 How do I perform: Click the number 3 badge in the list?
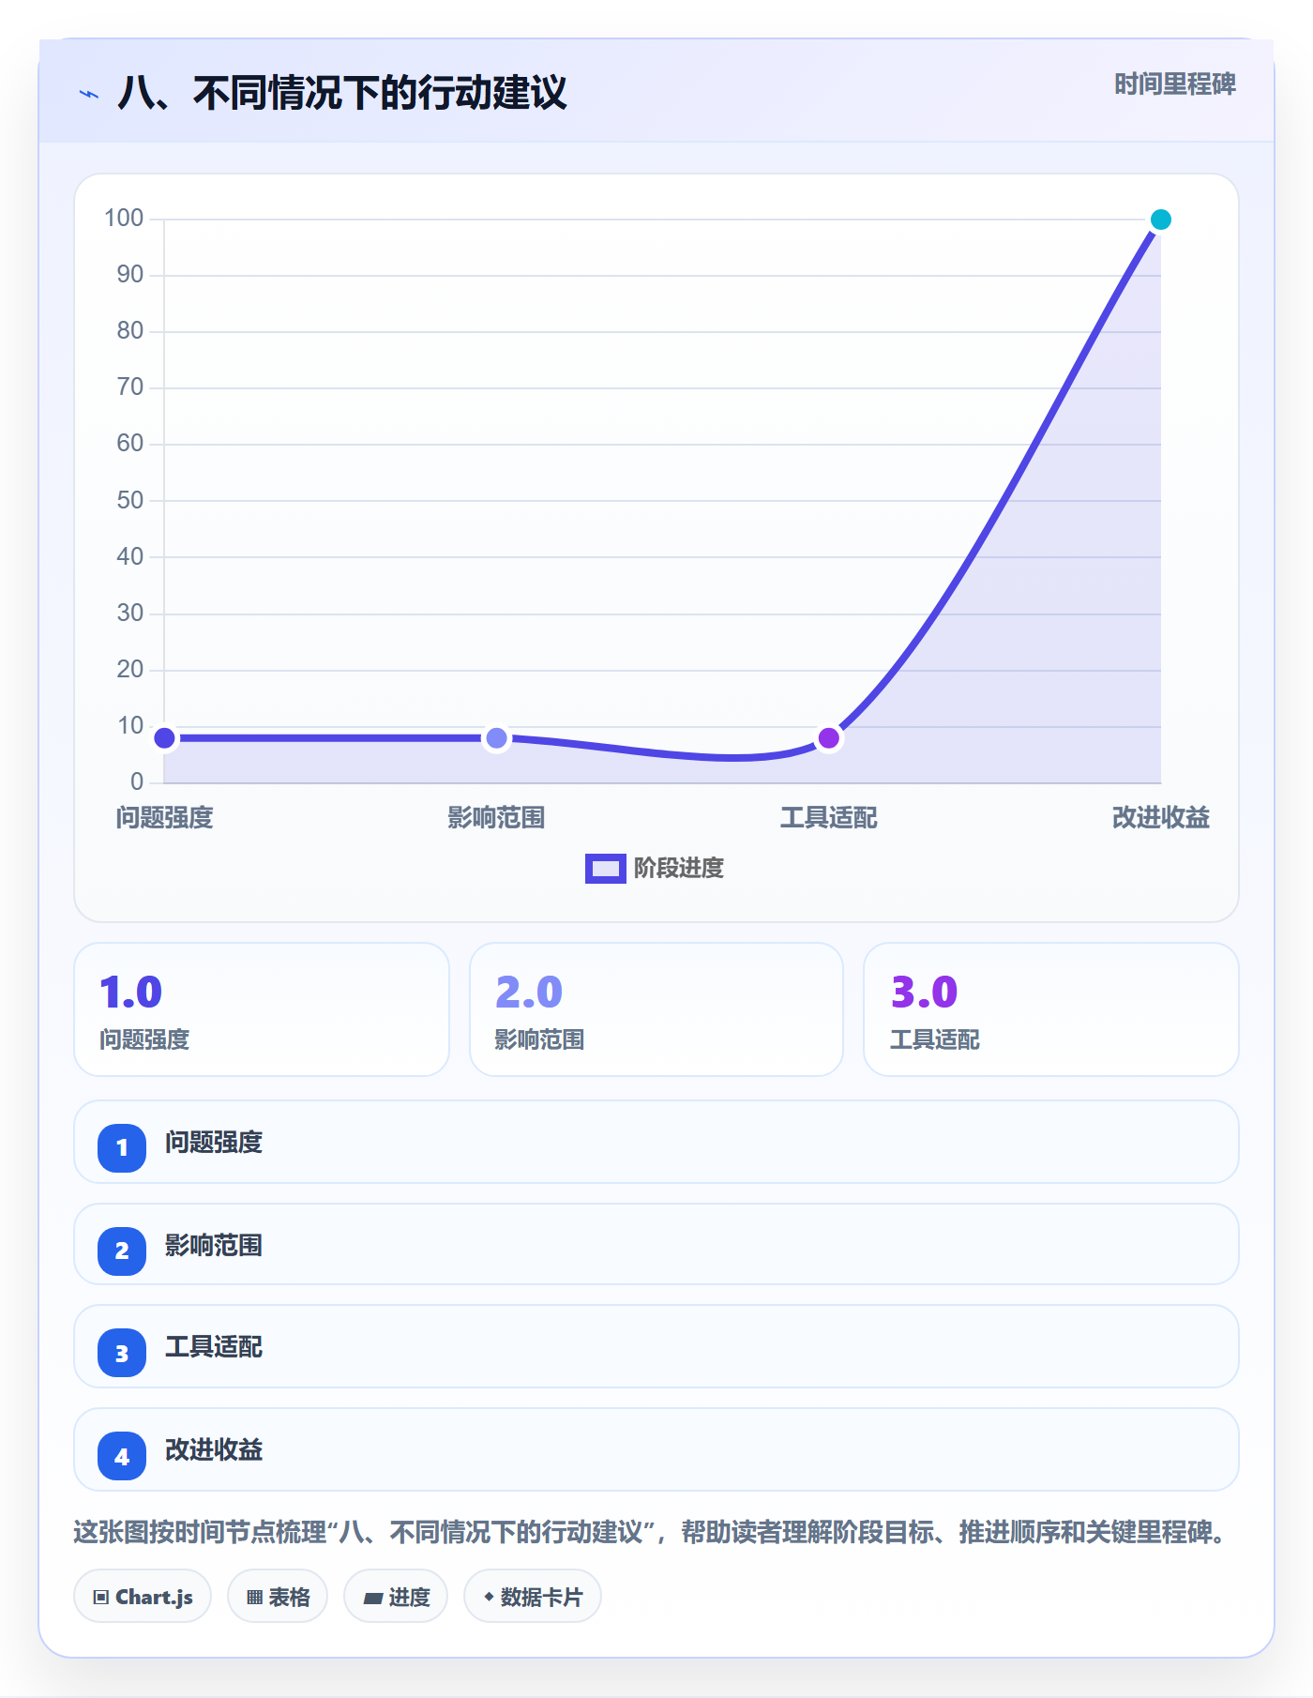(x=122, y=1353)
